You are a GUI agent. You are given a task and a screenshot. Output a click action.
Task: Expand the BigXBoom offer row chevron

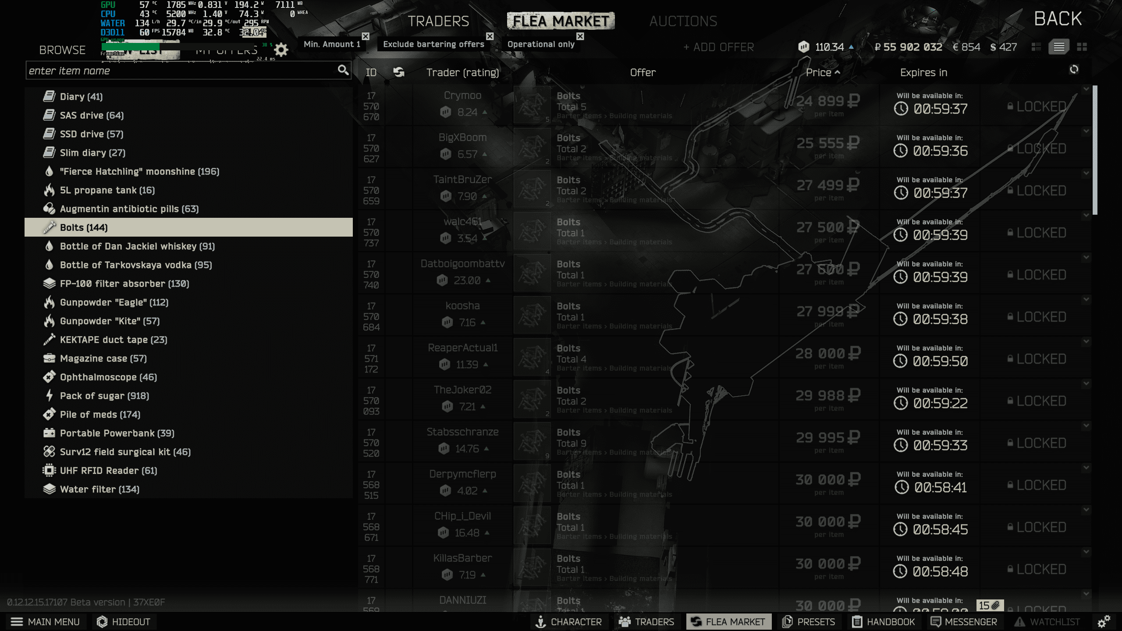pyautogui.click(x=1086, y=131)
